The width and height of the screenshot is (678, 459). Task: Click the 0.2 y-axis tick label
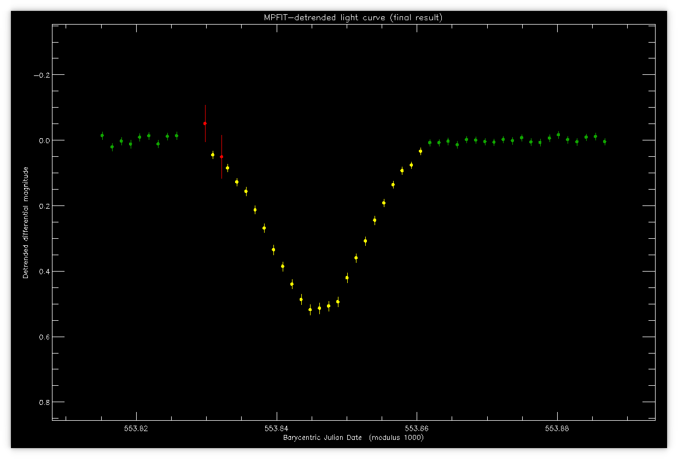pyautogui.click(x=44, y=206)
